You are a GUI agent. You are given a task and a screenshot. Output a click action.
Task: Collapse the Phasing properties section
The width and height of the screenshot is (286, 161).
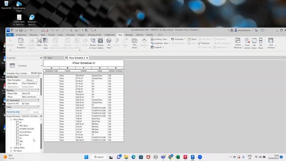(x=38, y=90)
